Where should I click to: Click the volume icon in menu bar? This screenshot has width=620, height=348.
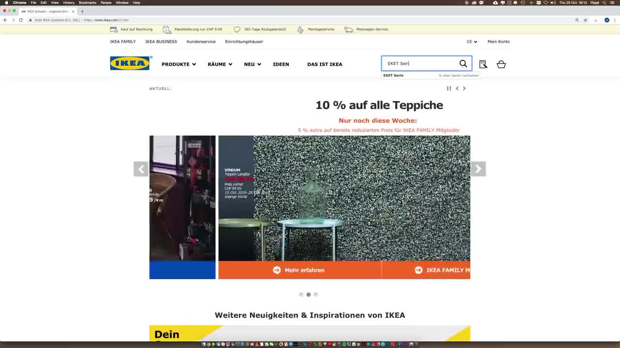(x=553, y=2)
